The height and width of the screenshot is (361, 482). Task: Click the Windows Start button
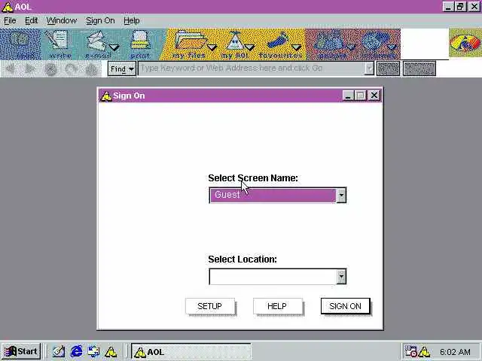[21, 351]
